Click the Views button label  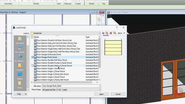point(120,33)
